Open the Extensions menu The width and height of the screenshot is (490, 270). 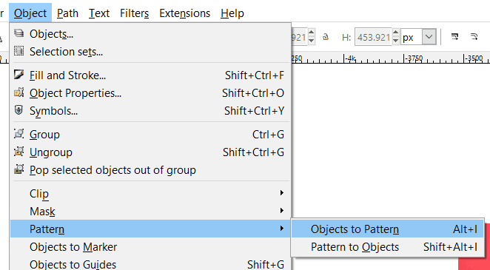pos(185,13)
